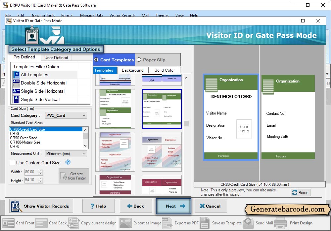
Task: Click the Export as PDF icon
Action: [x=167, y=223]
